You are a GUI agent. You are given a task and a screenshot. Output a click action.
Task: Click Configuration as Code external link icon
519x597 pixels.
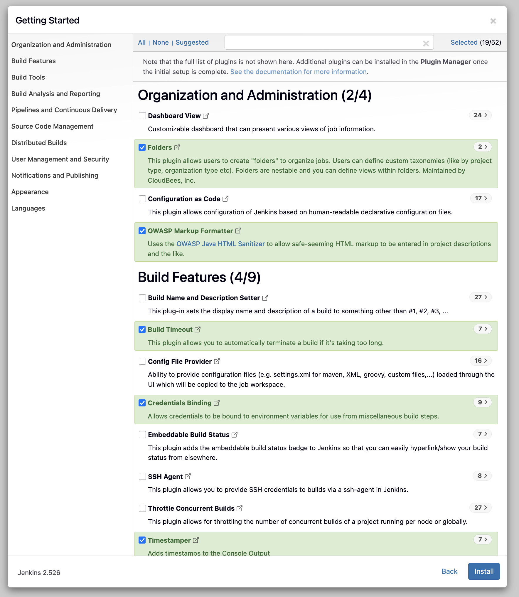pos(225,199)
